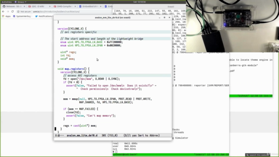Switch to the Releases ldc browser tab
The image size is (279, 157).
[14, 7]
